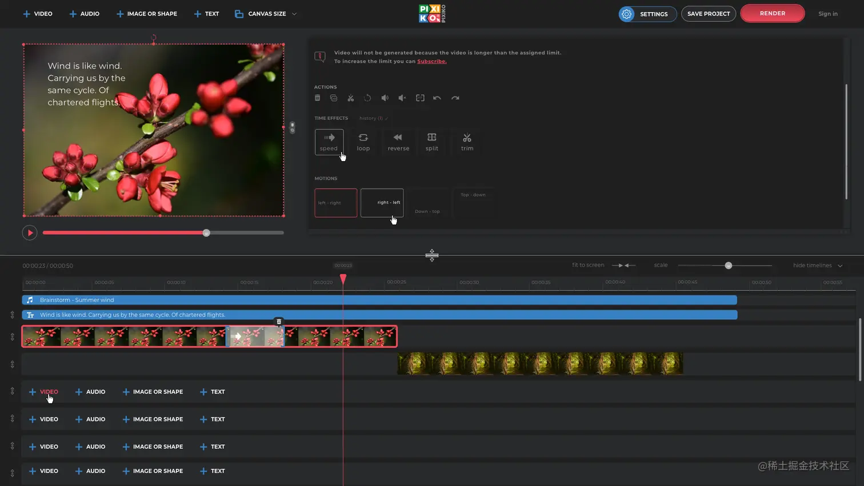Click the duplicate image icon in Actions
The width and height of the screenshot is (864, 486).
[334, 98]
